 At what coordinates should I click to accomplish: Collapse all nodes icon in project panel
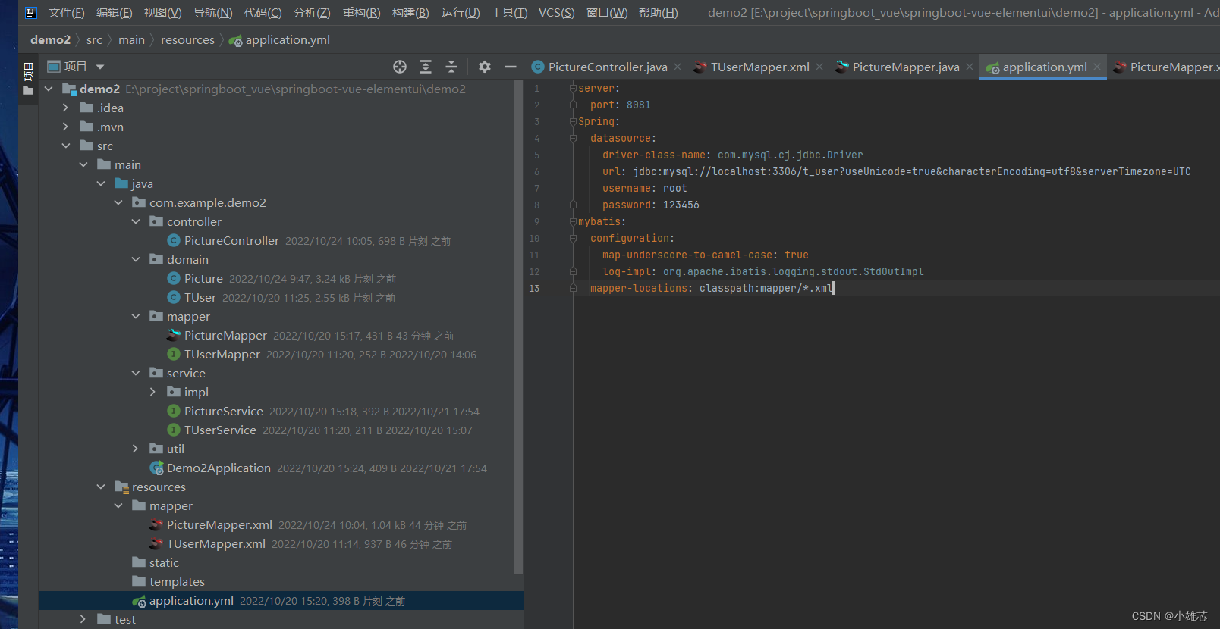[x=451, y=67]
